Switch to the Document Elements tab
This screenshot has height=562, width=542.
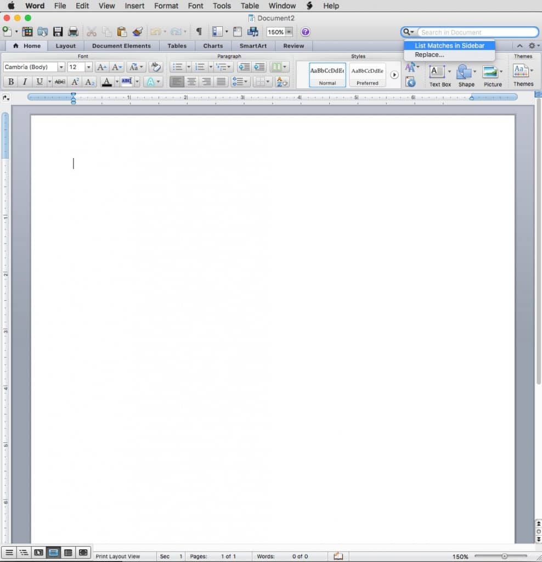coord(121,46)
